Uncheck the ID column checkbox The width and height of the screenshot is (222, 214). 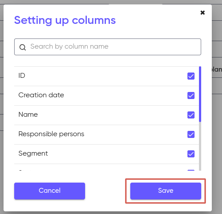pos(191,76)
